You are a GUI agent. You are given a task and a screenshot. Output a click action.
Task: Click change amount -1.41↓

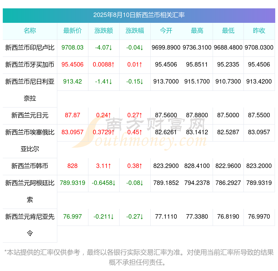104,82
